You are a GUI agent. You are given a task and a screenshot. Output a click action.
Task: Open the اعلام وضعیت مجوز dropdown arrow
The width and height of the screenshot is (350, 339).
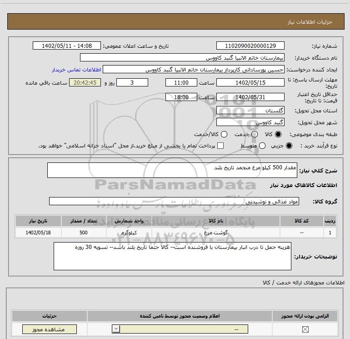pyautogui.click(x=116, y=329)
